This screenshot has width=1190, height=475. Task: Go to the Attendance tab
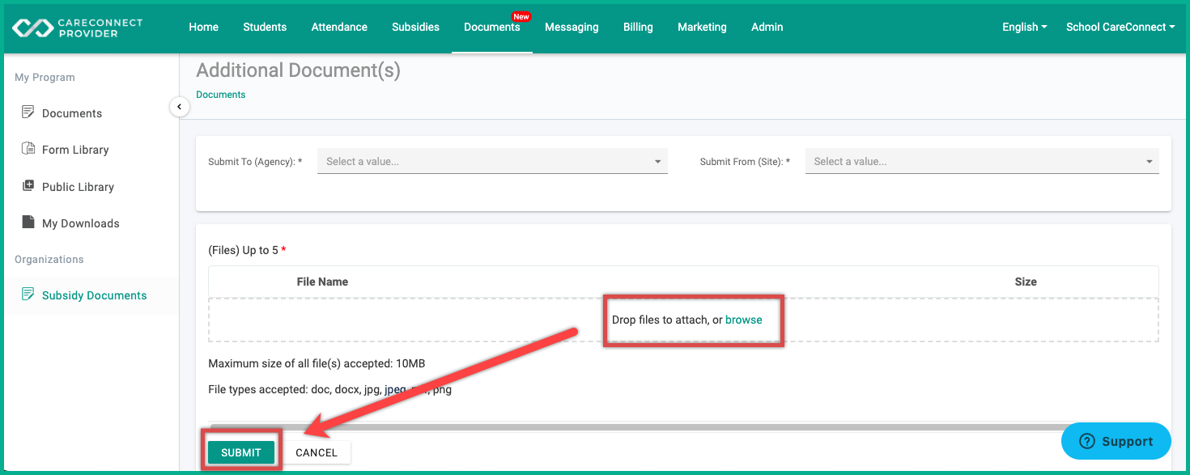click(339, 27)
